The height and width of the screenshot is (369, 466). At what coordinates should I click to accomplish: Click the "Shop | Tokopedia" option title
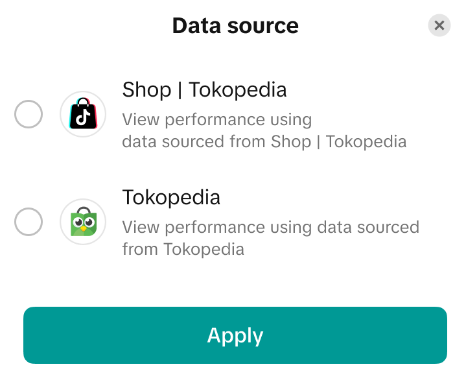[204, 89]
